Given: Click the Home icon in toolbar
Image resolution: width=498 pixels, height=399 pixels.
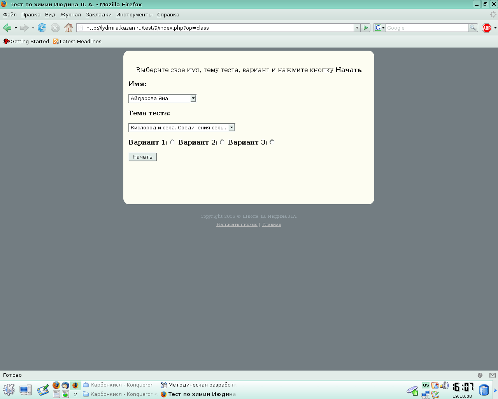Looking at the screenshot, I should [68, 28].
